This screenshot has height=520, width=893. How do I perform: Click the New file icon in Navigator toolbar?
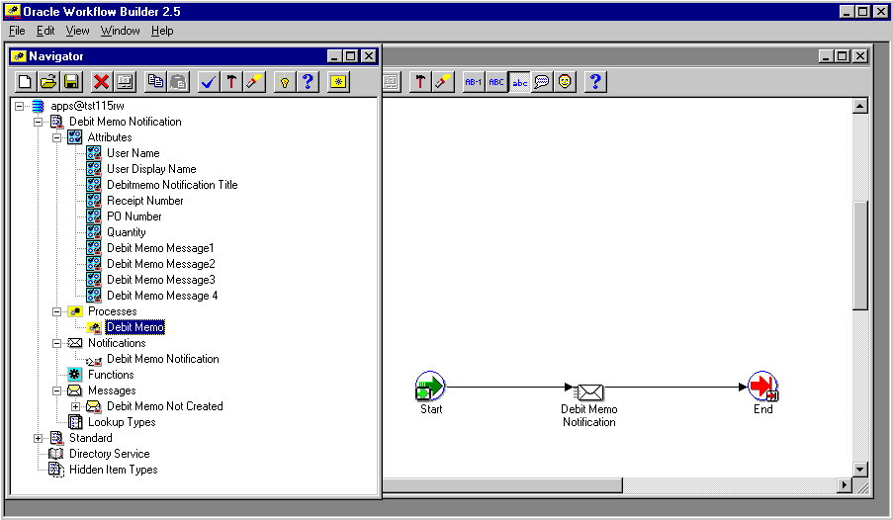click(25, 82)
